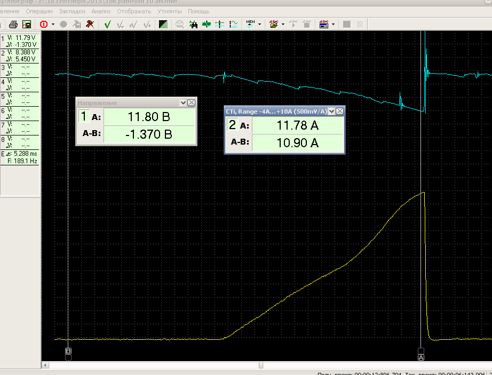Image resolution: width=492 pixels, height=375 pixels.
Task: Click the printer icon in the toolbar
Action: pyautogui.click(x=14, y=24)
